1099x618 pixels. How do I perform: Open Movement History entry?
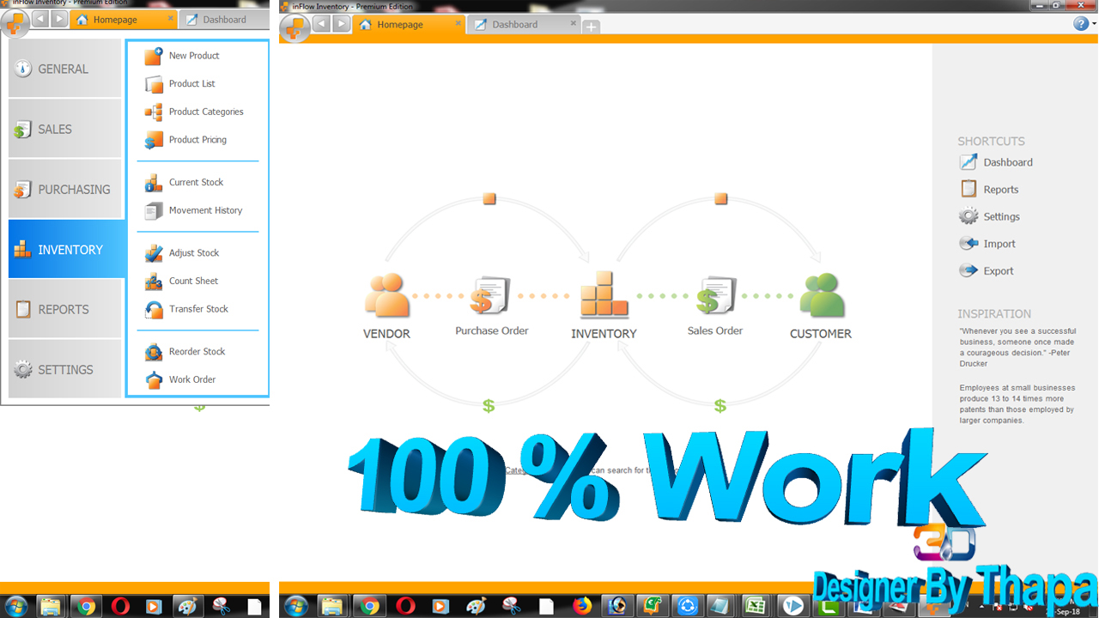coord(193,210)
